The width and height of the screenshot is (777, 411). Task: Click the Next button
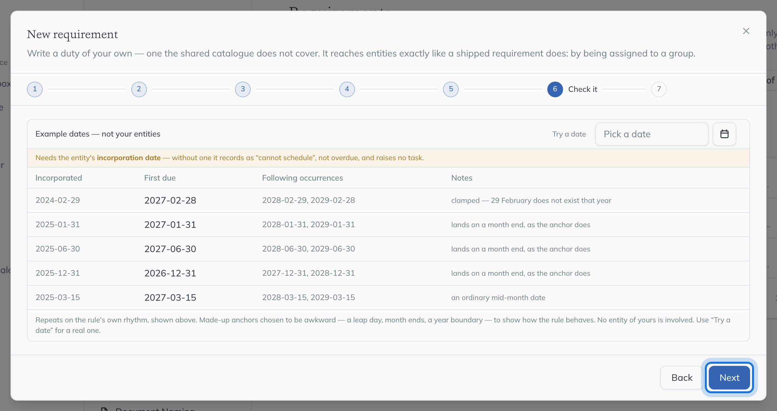(x=729, y=378)
